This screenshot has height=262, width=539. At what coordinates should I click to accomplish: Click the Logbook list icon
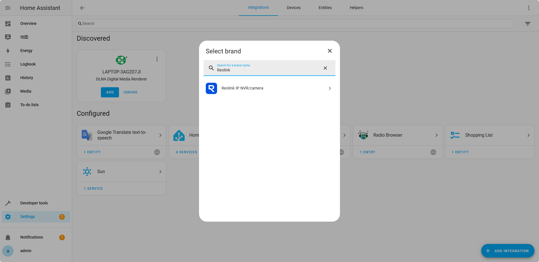coord(8,64)
